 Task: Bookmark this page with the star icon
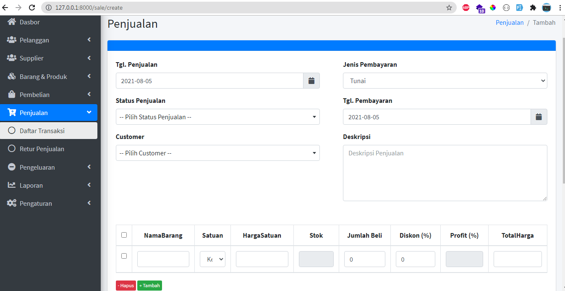tap(449, 8)
